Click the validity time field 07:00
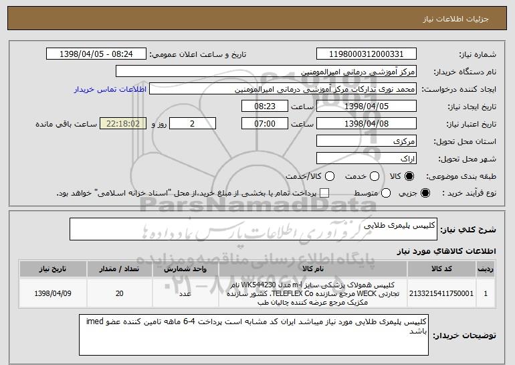 265,124
